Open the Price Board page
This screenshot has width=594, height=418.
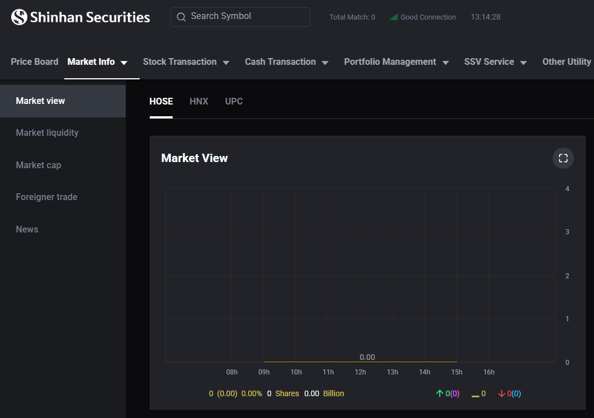35,62
